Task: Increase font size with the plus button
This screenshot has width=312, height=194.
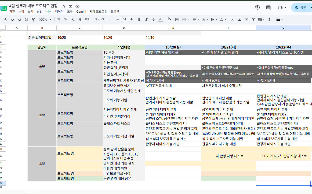Action: [x=131, y=20]
